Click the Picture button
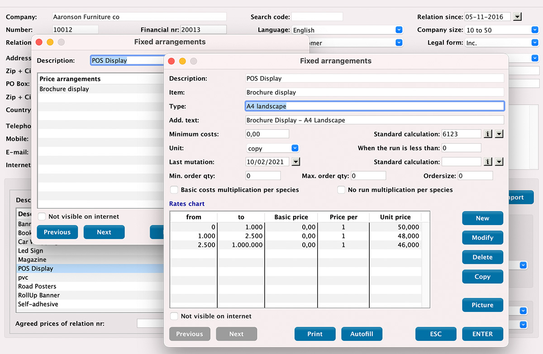Image resolution: width=543 pixels, height=354 pixels. [x=482, y=305]
